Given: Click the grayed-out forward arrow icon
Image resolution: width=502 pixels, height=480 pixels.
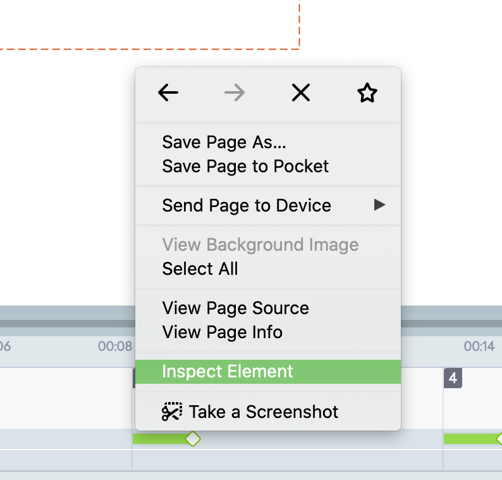Looking at the screenshot, I should click(235, 93).
